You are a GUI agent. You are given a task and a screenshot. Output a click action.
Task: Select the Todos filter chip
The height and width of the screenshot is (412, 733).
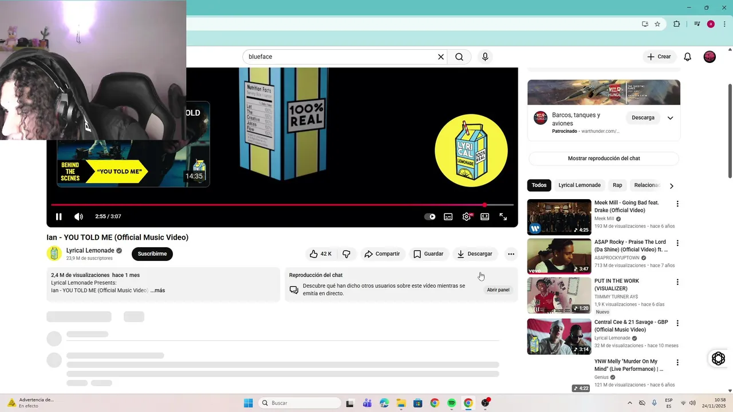(539, 185)
